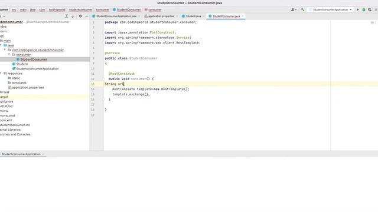Click the package declaration line

tap(151, 22)
